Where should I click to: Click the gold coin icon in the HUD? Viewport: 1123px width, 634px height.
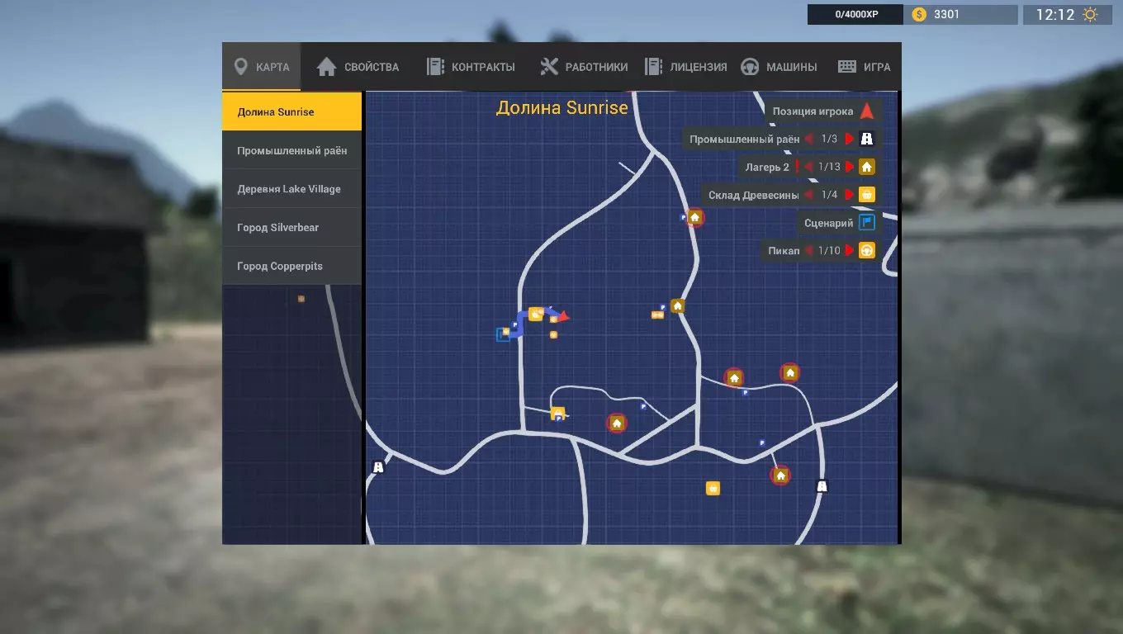[x=919, y=14]
